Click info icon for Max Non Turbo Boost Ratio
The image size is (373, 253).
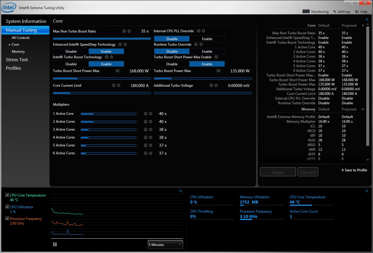tap(124, 31)
